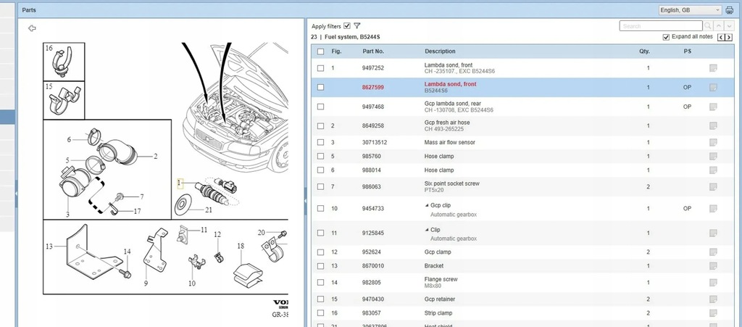Select Strip clamp description text
The height and width of the screenshot is (327, 742).
coord(438,313)
